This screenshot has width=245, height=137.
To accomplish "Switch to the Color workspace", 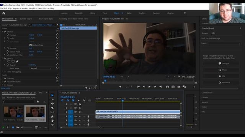I will (x=105, y=13).
